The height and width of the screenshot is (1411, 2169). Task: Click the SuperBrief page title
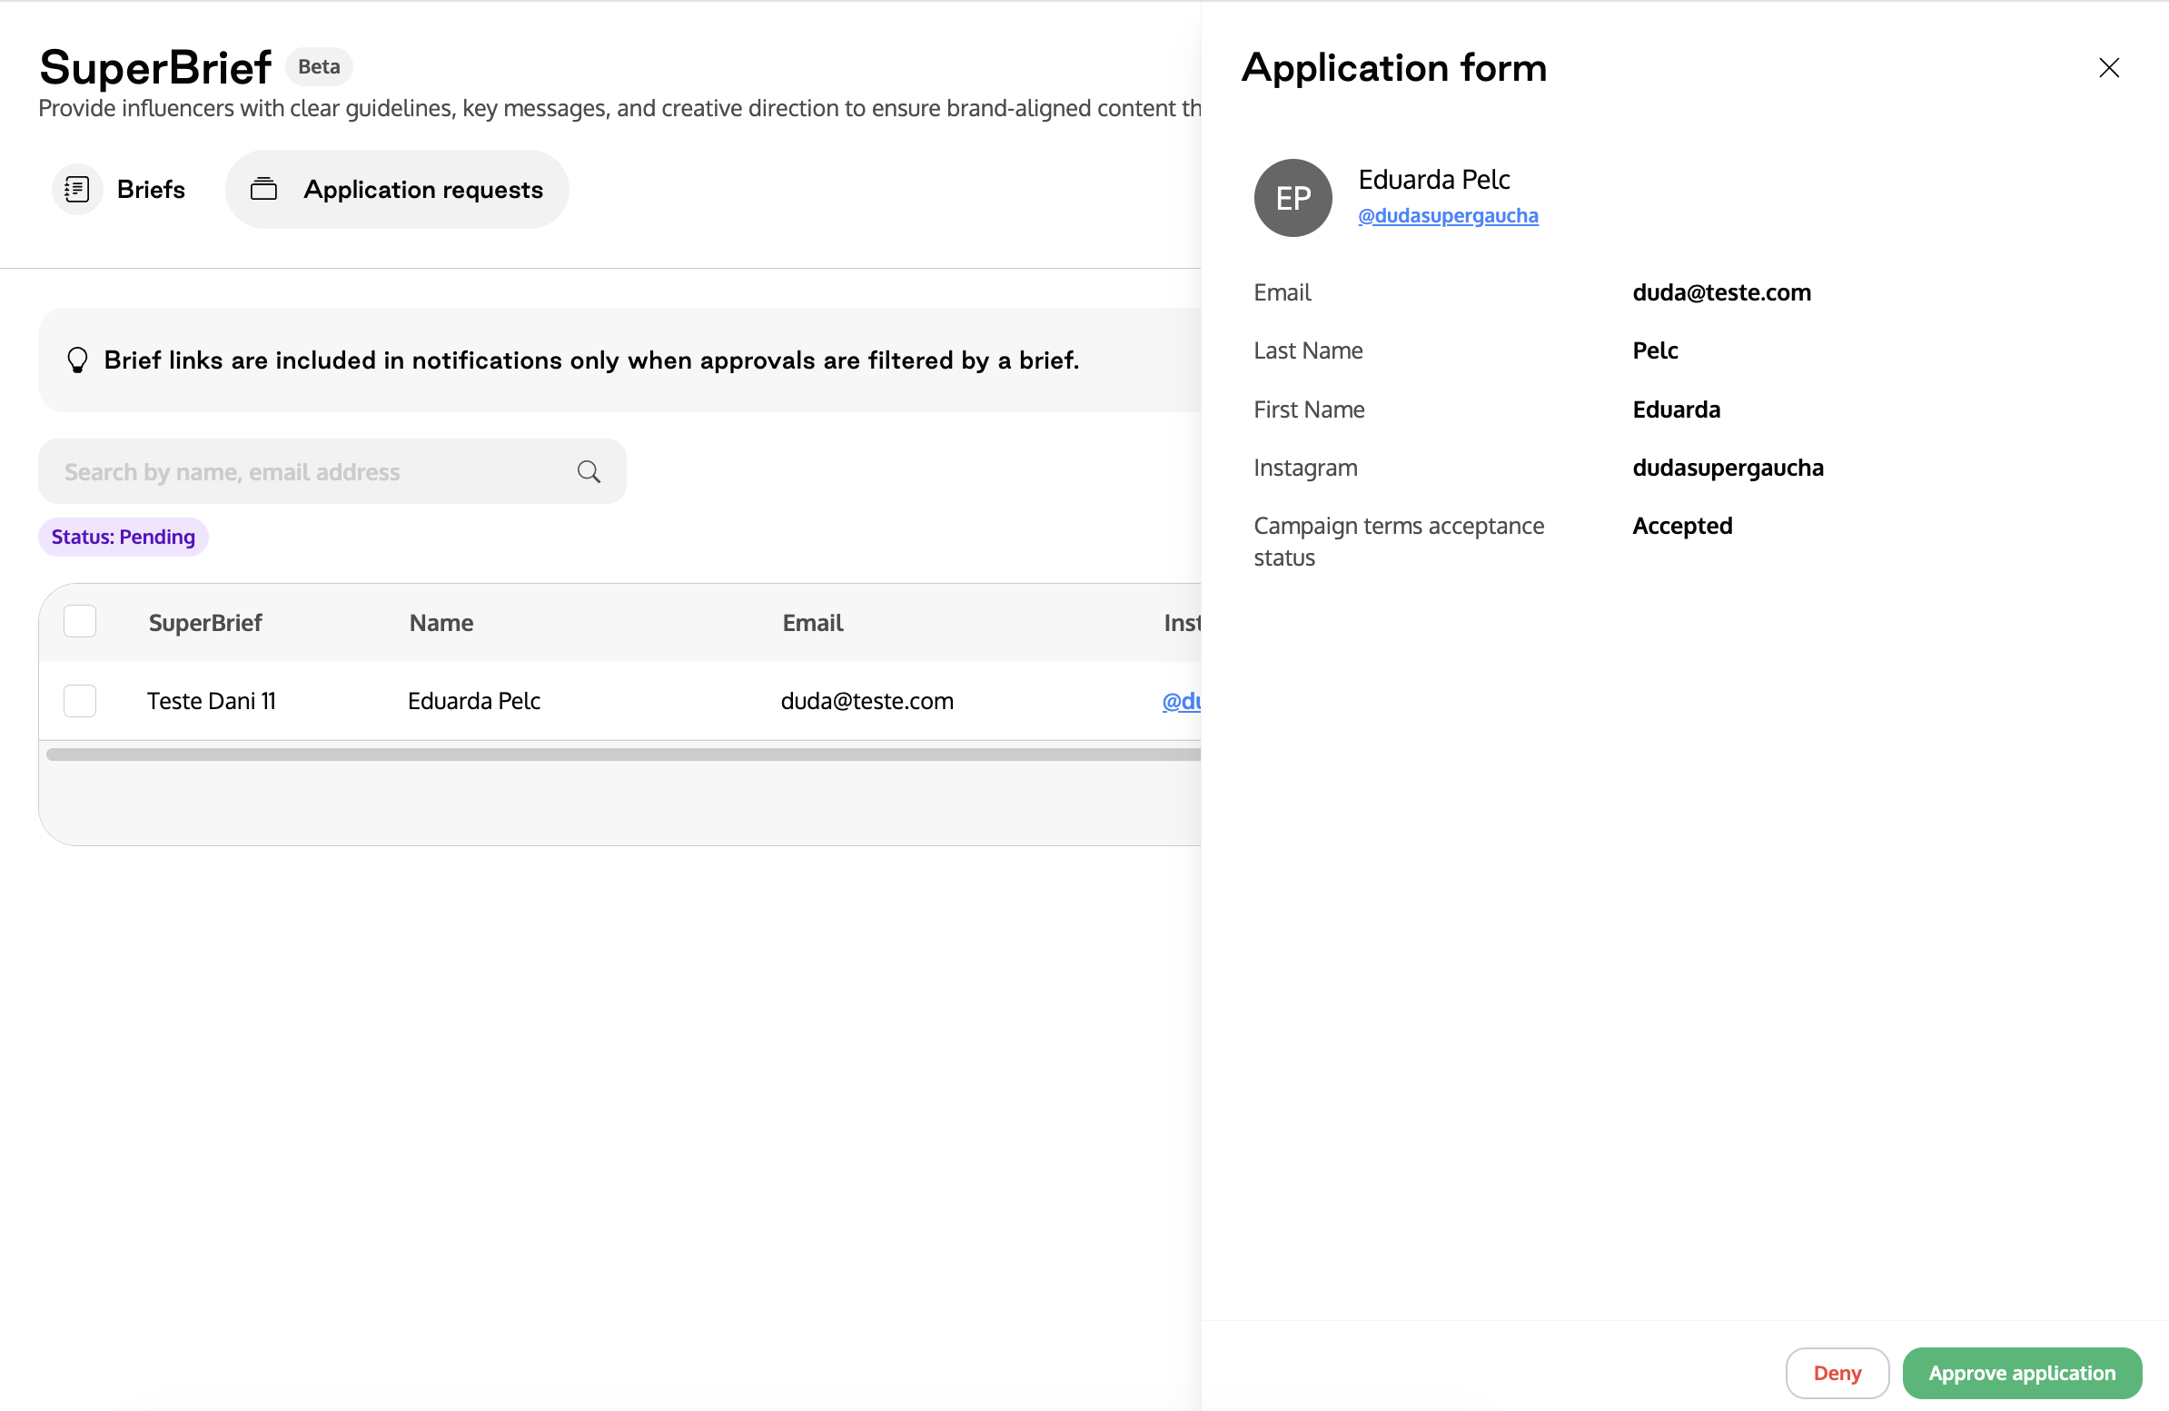pos(155,66)
